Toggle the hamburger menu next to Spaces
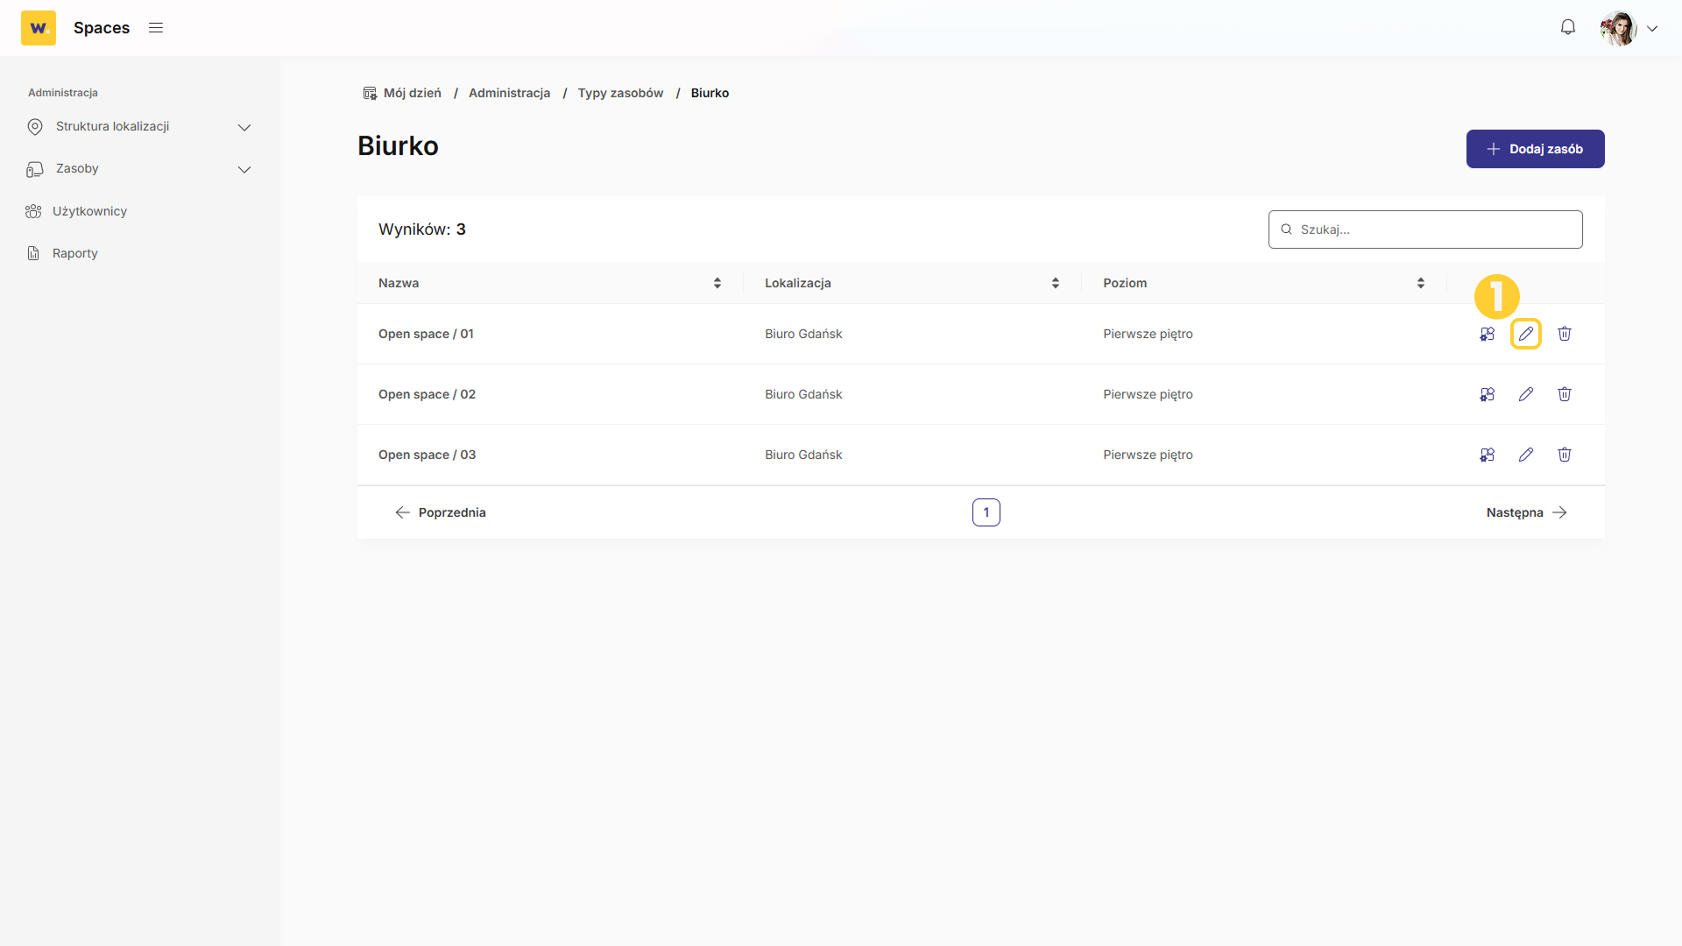This screenshot has height=946, width=1682. [156, 28]
